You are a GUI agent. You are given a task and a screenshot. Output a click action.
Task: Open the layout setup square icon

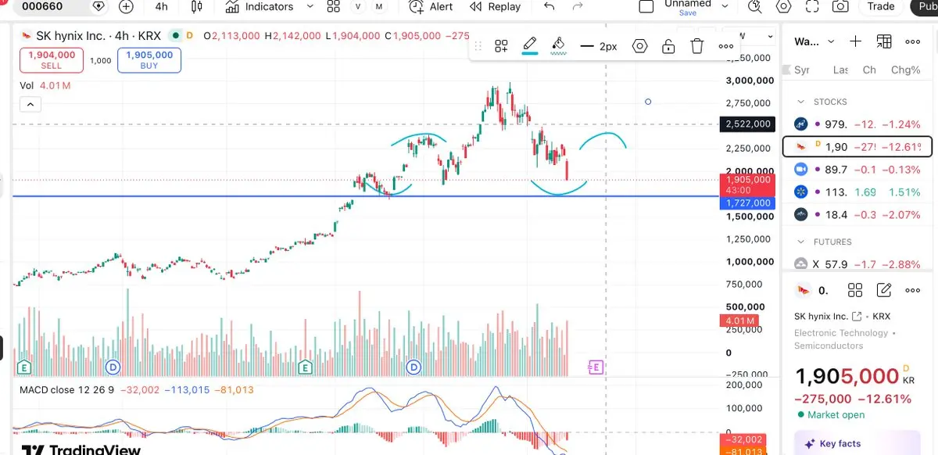tap(646, 6)
